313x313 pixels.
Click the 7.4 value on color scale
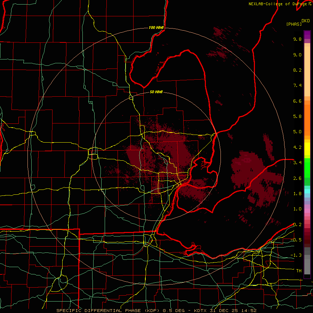click(x=297, y=86)
